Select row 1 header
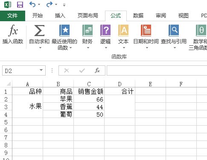207x160 pixels. click(x=6, y=92)
